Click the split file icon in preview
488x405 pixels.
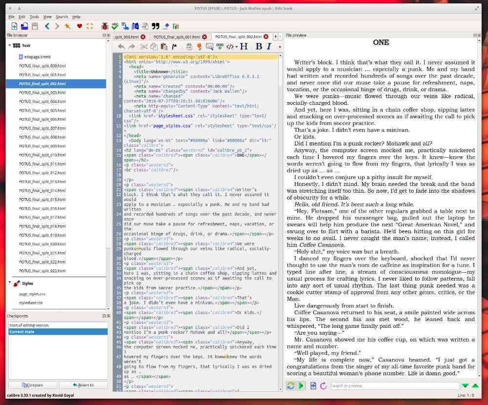point(313,385)
